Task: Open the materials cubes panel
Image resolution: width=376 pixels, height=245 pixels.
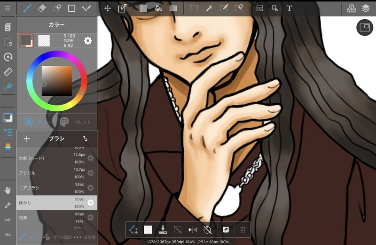Action: point(351,8)
